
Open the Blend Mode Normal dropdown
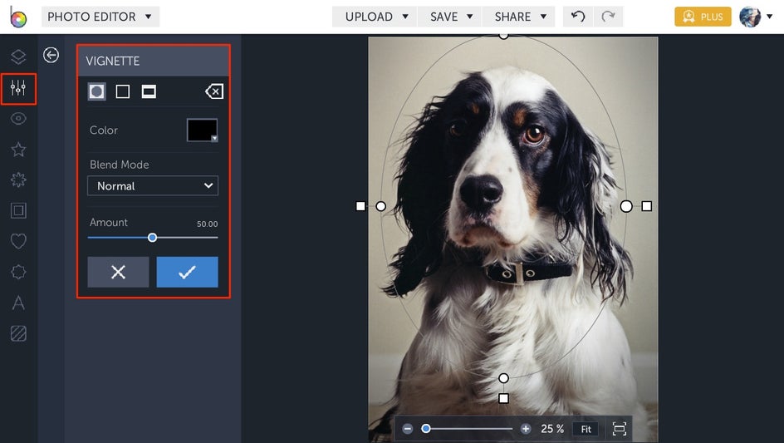(153, 185)
